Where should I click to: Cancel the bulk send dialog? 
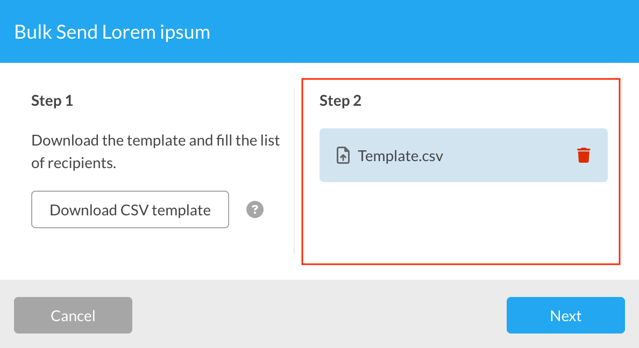coord(73,315)
